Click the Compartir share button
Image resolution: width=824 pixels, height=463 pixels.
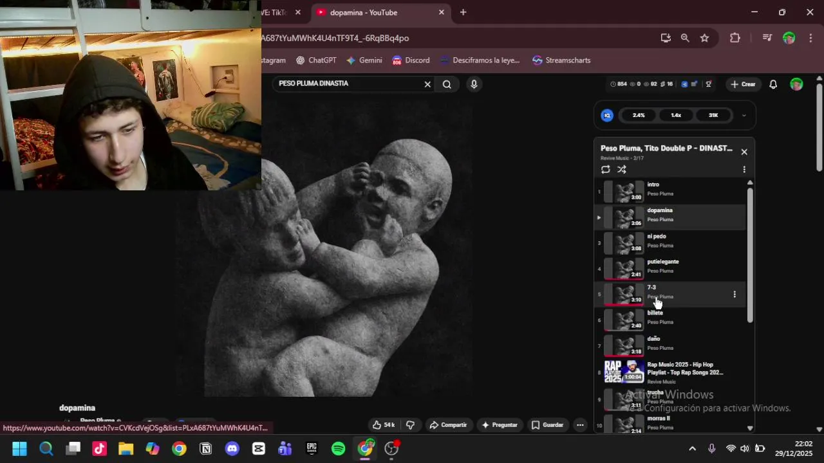(448, 425)
